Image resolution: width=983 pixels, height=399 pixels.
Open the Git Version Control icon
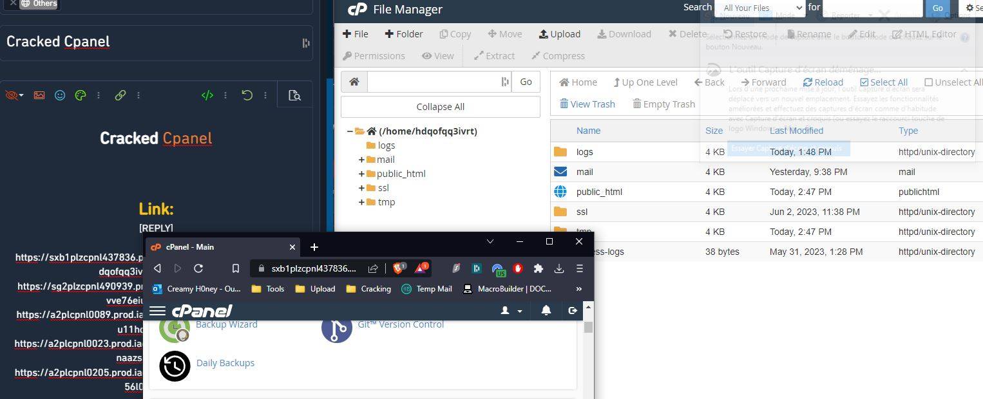click(337, 328)
